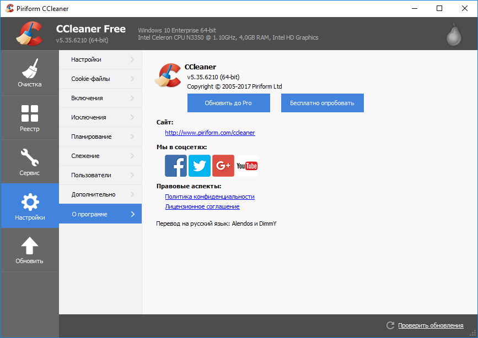
Task: Open the Cookie-файлы settings page
Action: pyautogui.click(x=100, y=79)
